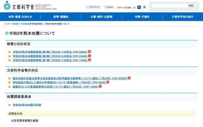Go to その他 in breadcrumb
Image resolution: width=203 pixels, height=127 pixels.
click(15, 24)
